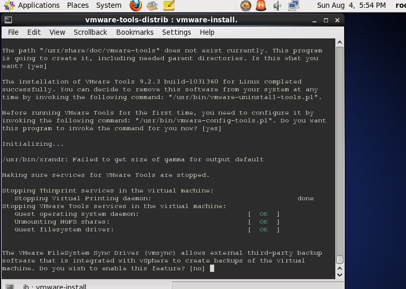Click OK status for Guest filesystem driver
The width and height of the screenshot is (406, 289).
(264, 229)
